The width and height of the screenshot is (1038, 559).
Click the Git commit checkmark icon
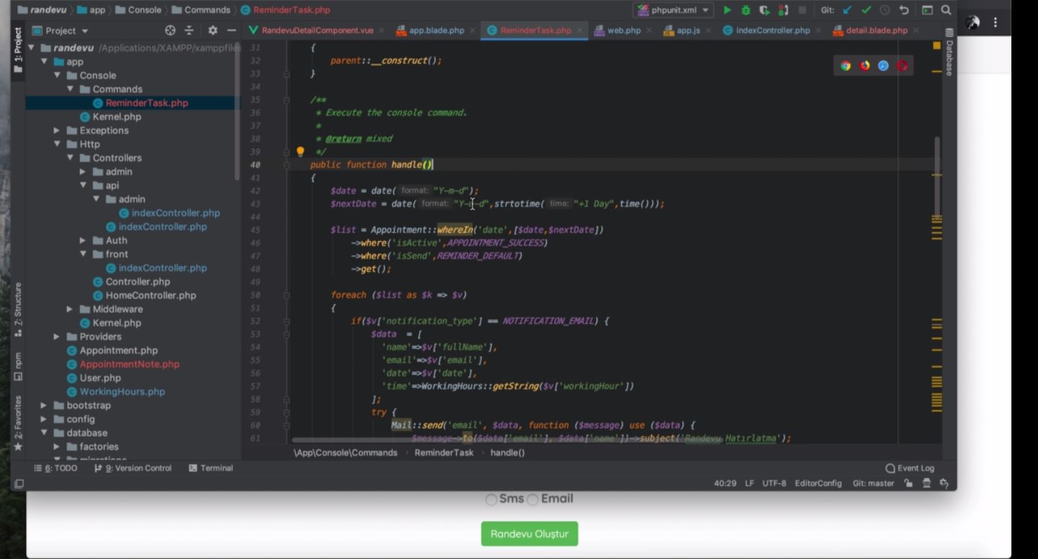[866, 10]
